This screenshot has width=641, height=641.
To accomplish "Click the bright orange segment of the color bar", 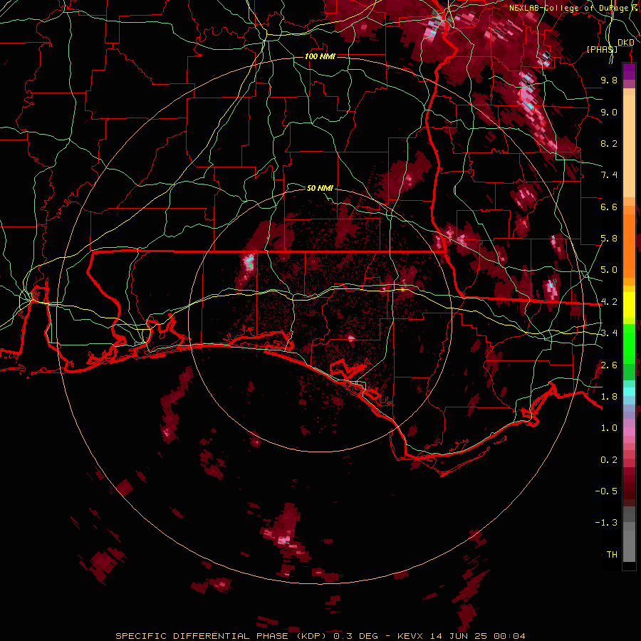I will pyautogui.click(x=629, y=245).
